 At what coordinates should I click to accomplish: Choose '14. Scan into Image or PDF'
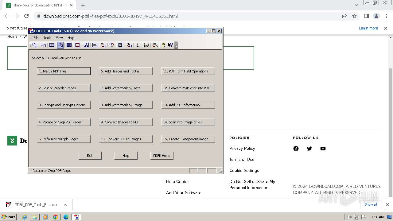point(188,122)
